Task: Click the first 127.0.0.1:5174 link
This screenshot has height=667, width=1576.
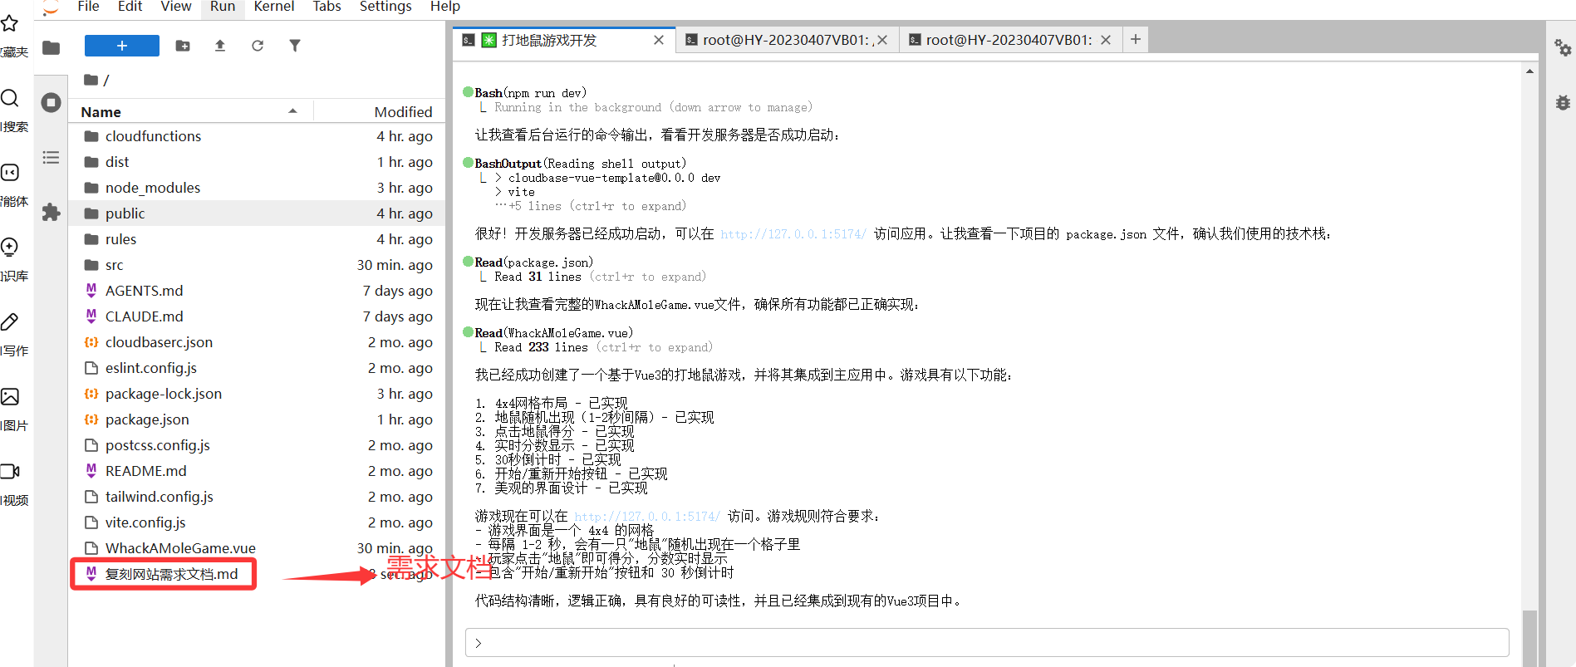Action: [x=793, y=234]
